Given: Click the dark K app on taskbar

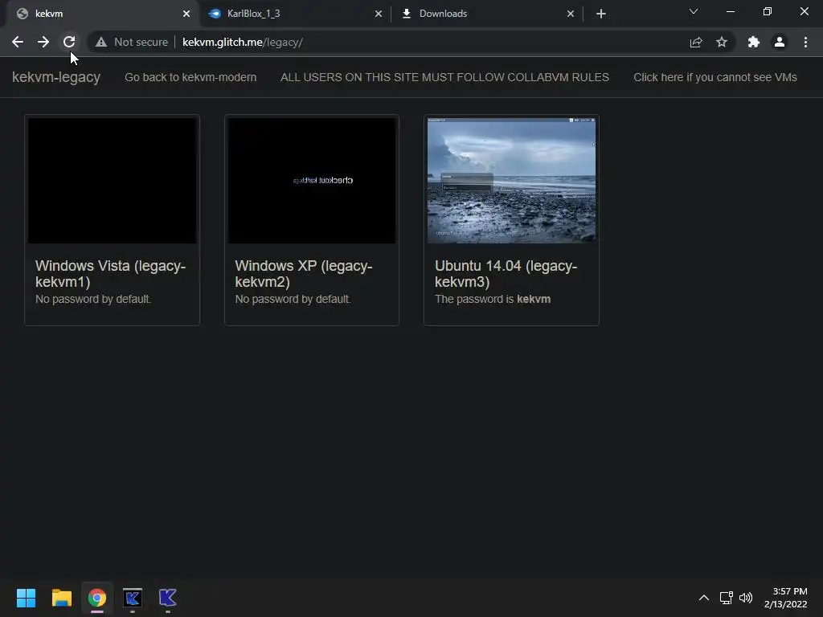Looking at the screenshot, I should tap(133, 598).
